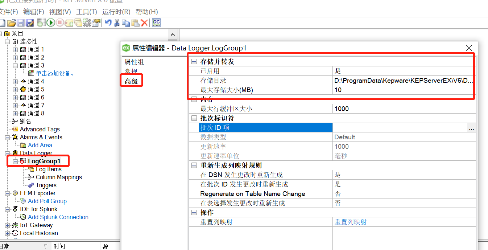Click the red stop toolbar icon
This screenshot has width=488, height=250.
(x=60, y=23)
